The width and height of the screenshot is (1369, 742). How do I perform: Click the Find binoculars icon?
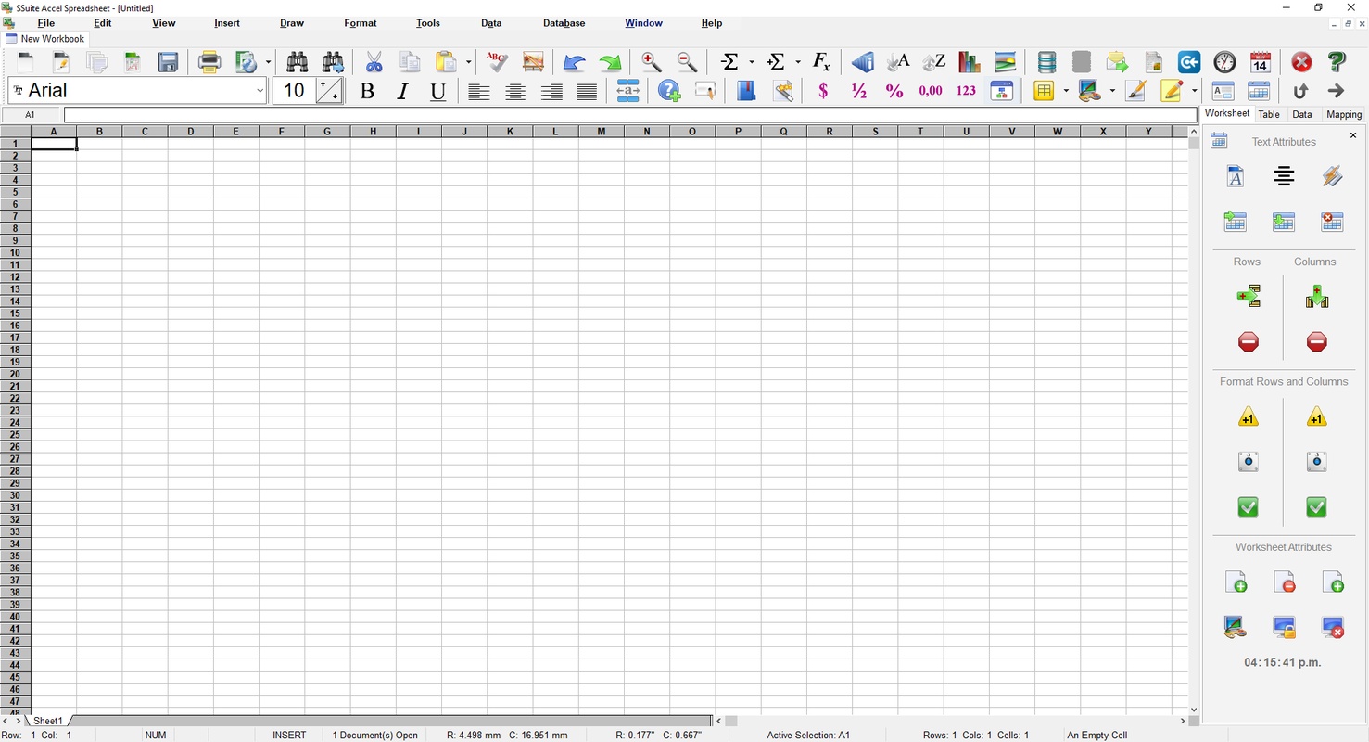(298, 62)
